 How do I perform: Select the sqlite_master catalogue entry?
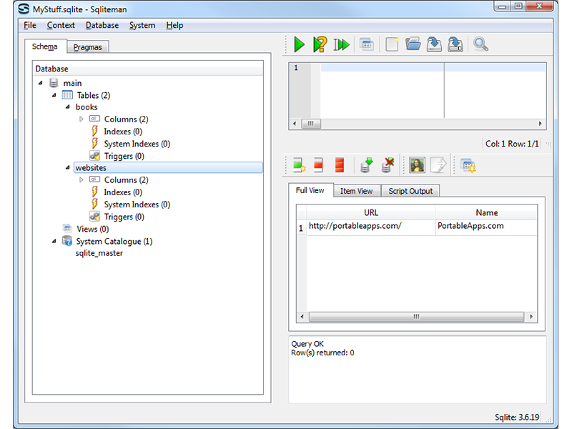(99, 253)
